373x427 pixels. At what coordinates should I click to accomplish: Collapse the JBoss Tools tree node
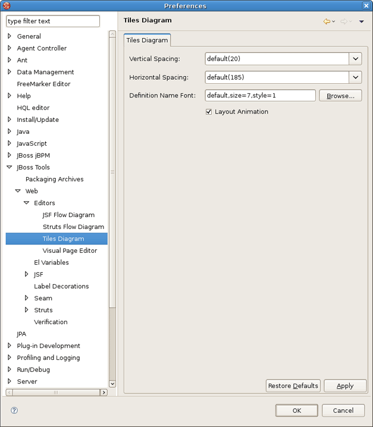click(x=10, y=167)
